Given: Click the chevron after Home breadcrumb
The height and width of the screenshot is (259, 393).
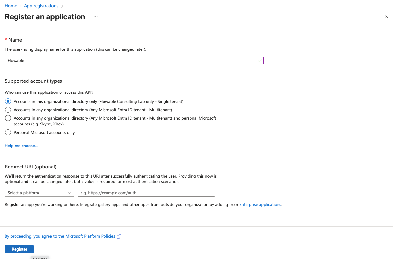Looking at the screenshot, I should (x=20, y=6).
